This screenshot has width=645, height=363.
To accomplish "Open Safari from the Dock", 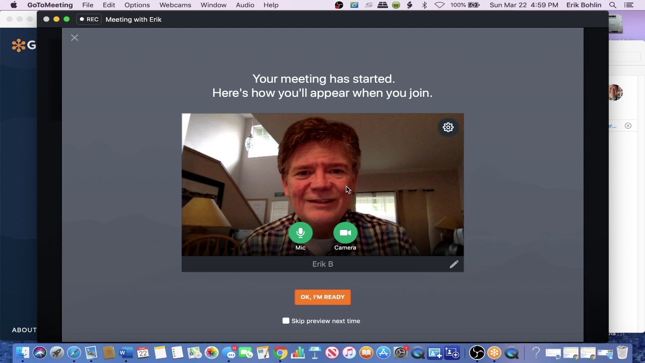I will point(74,353).
